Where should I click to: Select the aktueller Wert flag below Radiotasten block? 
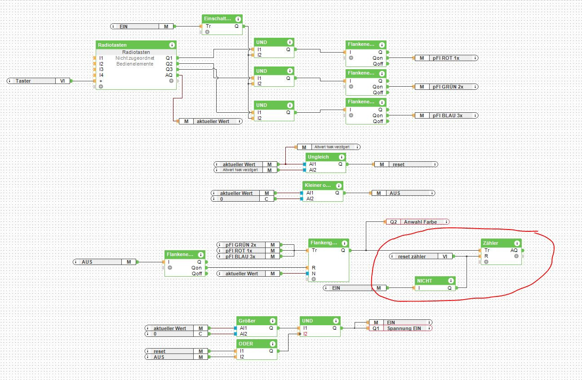(x=211, y=121)
